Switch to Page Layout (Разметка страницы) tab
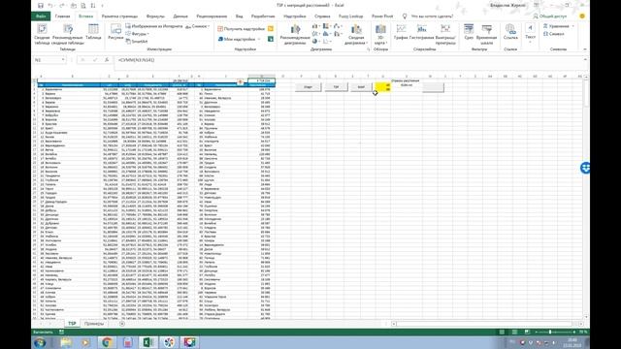The height and width of the screenshot is (349, 621). coord(119,16)
